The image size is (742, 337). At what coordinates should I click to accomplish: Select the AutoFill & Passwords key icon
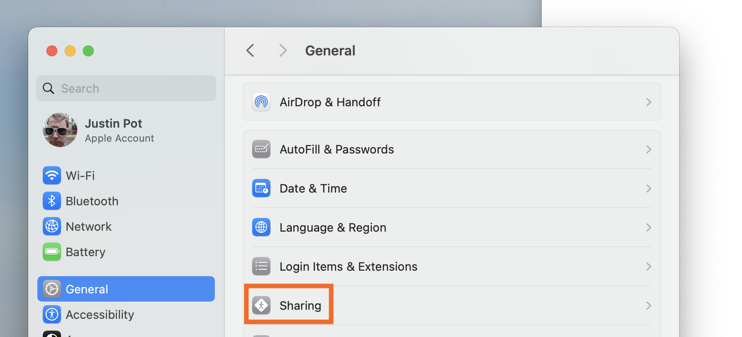tap(261, 149)
